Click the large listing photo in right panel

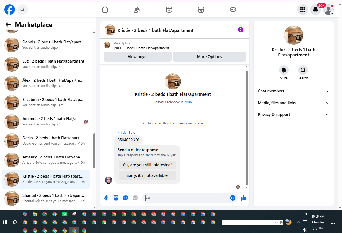tap(294, 35)
